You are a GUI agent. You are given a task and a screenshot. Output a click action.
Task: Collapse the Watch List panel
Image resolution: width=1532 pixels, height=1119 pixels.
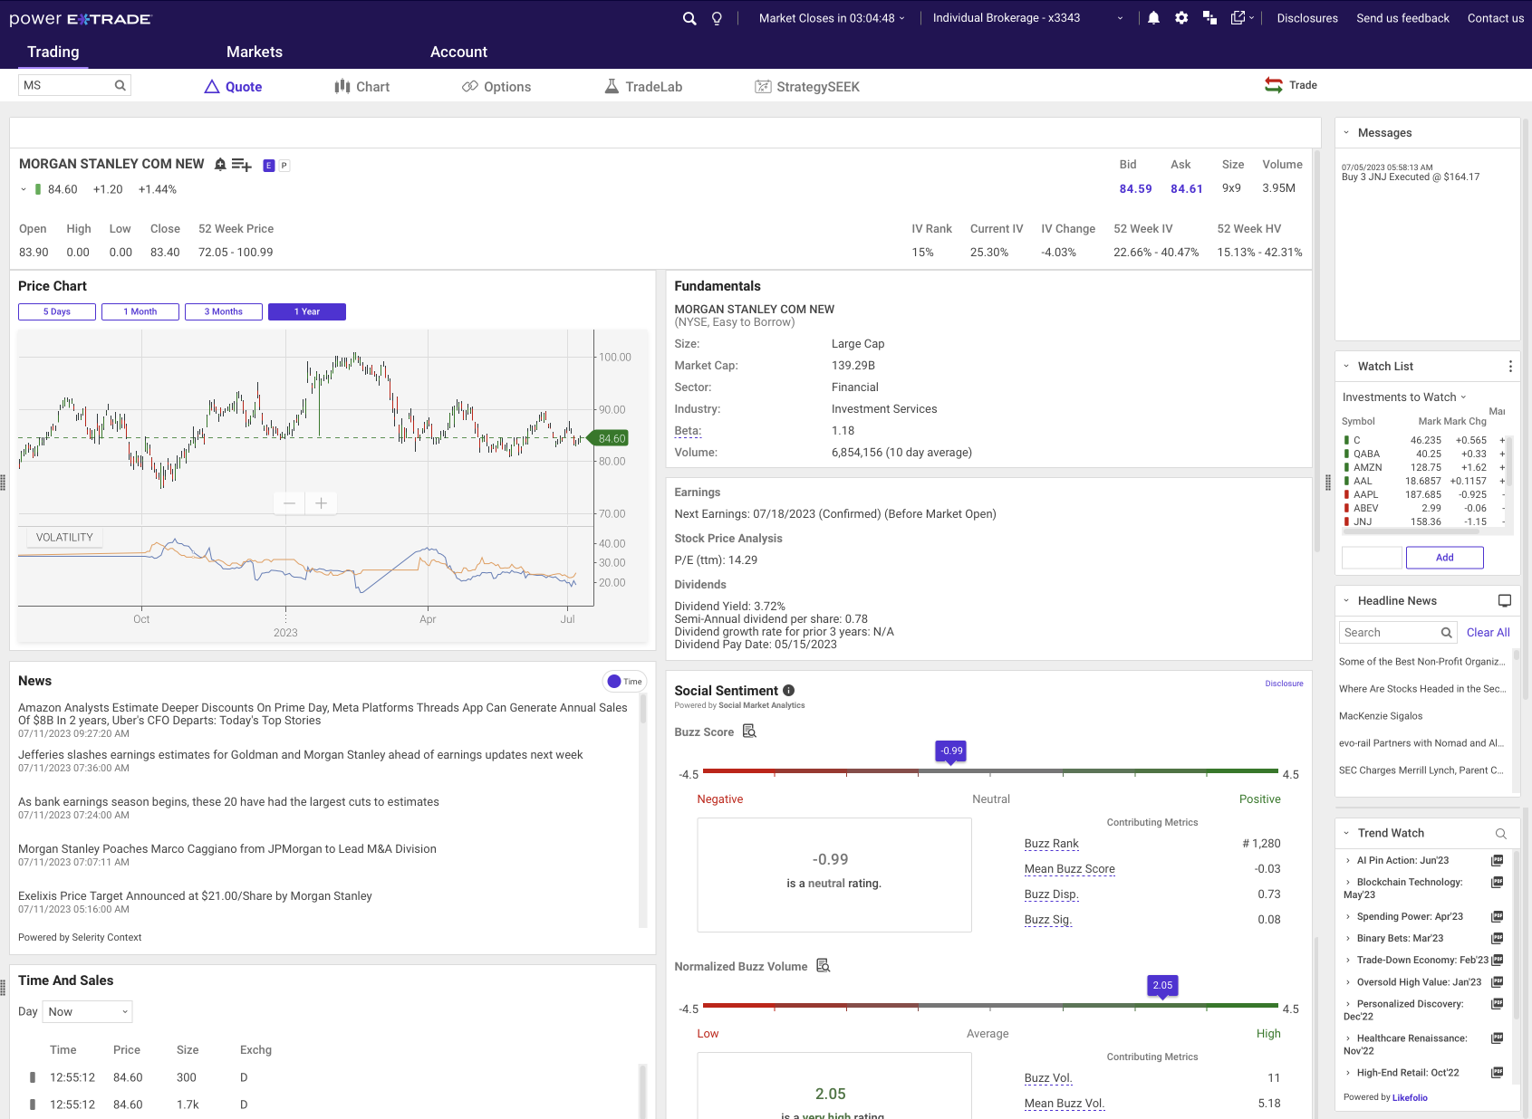pyautogui.click(x=1346, y=367)
